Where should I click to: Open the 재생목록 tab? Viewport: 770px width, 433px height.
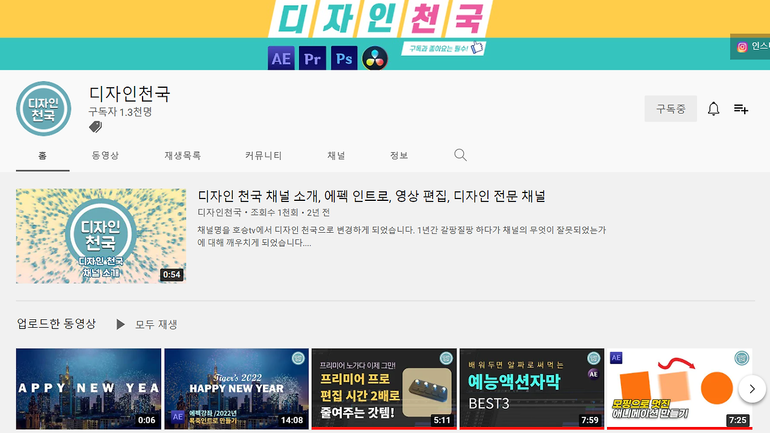pyautogui.click(x=182, y=155)
